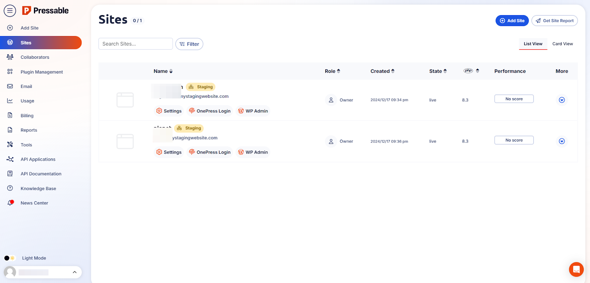Sort the table by Created column
Viewport: 590px width, 283px height.
coord(382,71)
